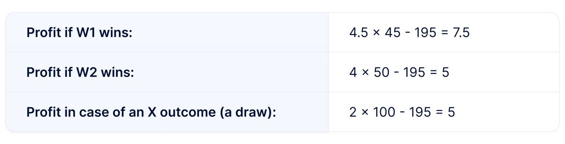Click 195 in the W1 wins formula
The width and height of the screenshot is (565, 144).
pos(426,33)
